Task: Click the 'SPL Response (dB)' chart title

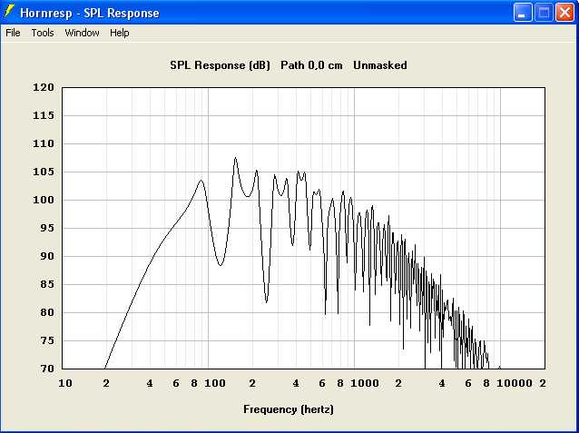Action: (221, 65)
